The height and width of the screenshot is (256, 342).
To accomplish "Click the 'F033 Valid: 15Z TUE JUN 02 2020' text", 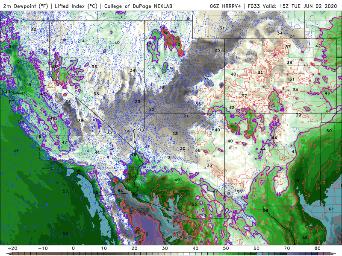I will click(x=292, y=6).
